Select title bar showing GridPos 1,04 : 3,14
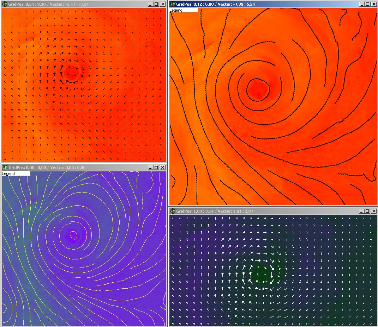This screenshot has width=378, height=327. 247,211
